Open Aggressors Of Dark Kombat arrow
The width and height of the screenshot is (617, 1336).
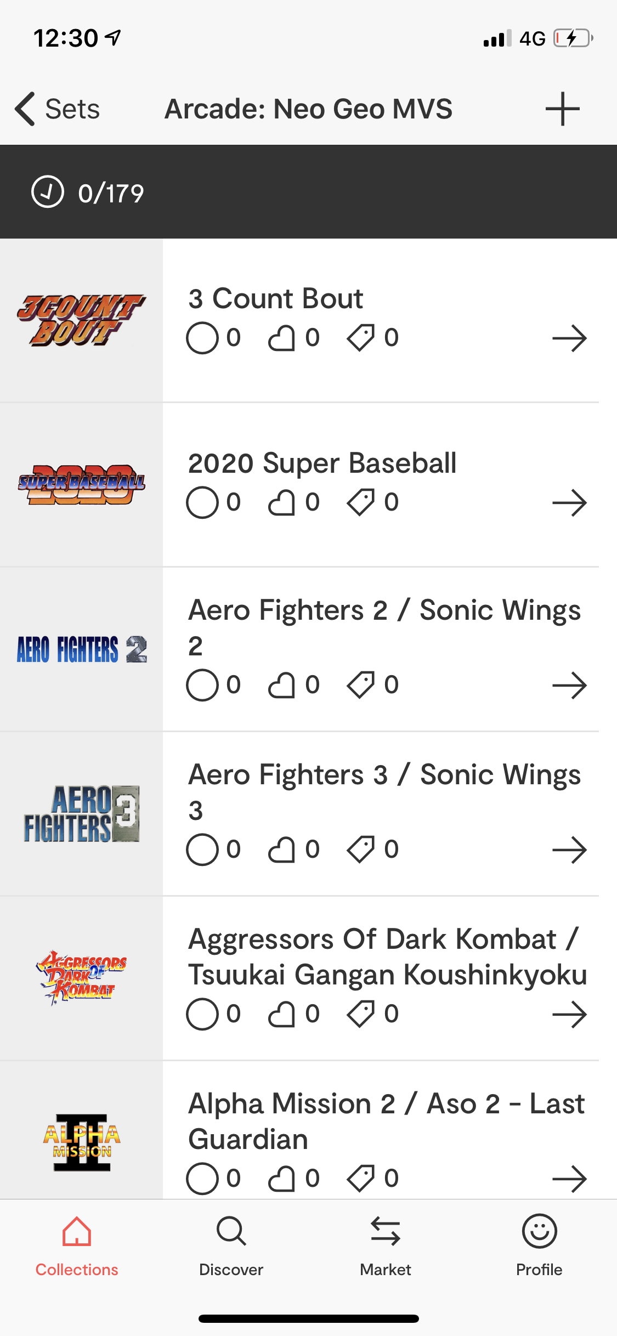tap(570, 1015)
